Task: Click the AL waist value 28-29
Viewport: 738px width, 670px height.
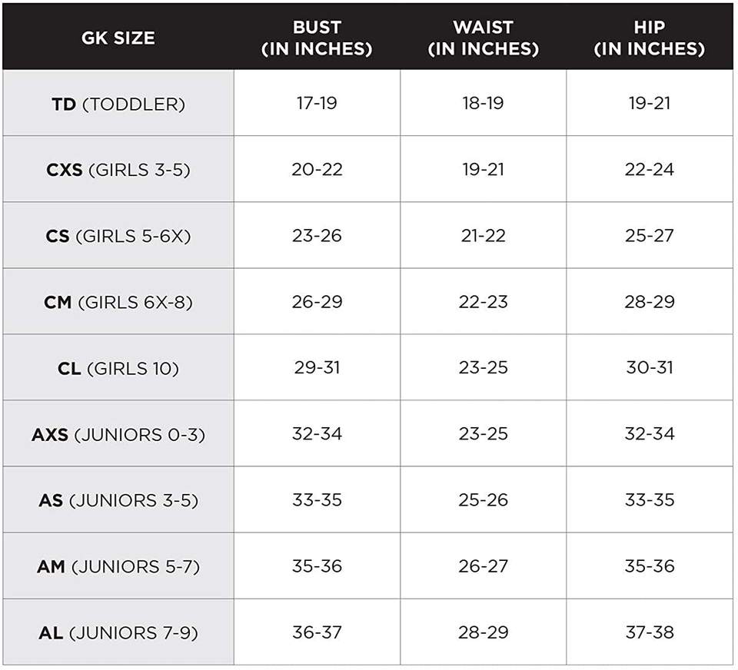Action: (483, 632)
